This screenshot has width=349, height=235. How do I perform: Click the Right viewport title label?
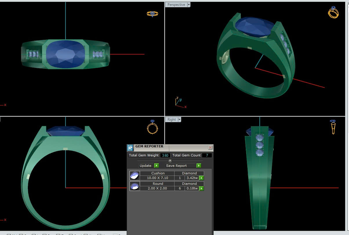point(171,120)
